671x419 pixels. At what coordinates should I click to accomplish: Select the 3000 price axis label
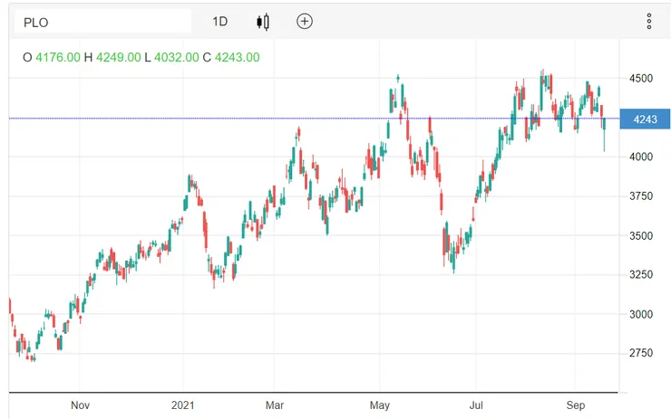pos(640,314)
